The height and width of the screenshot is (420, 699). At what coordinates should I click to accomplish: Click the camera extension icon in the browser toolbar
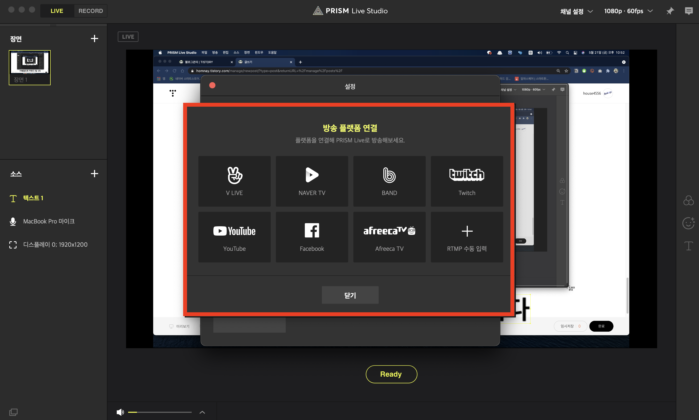600,71
